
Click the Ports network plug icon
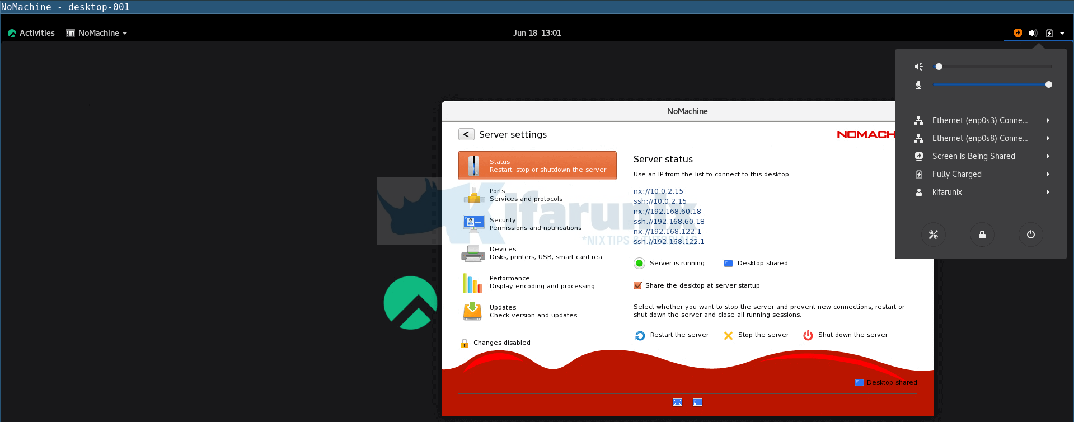[473, 195]
